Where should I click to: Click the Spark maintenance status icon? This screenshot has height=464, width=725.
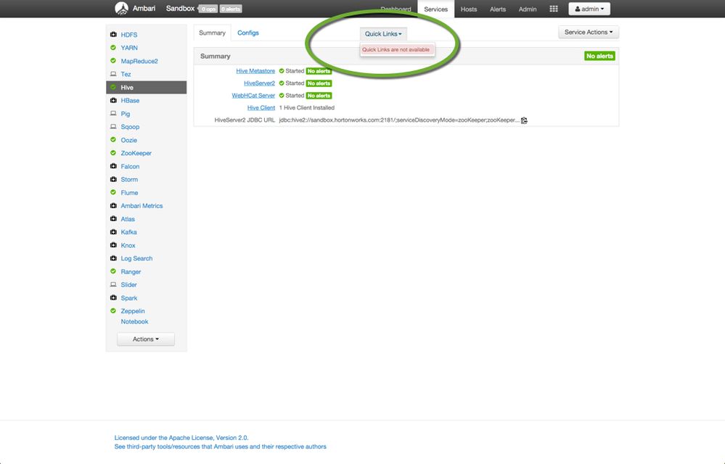click(113, 298)
